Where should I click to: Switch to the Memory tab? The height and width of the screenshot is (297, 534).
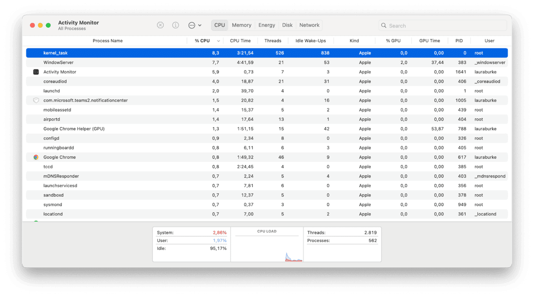pos(242,25)
